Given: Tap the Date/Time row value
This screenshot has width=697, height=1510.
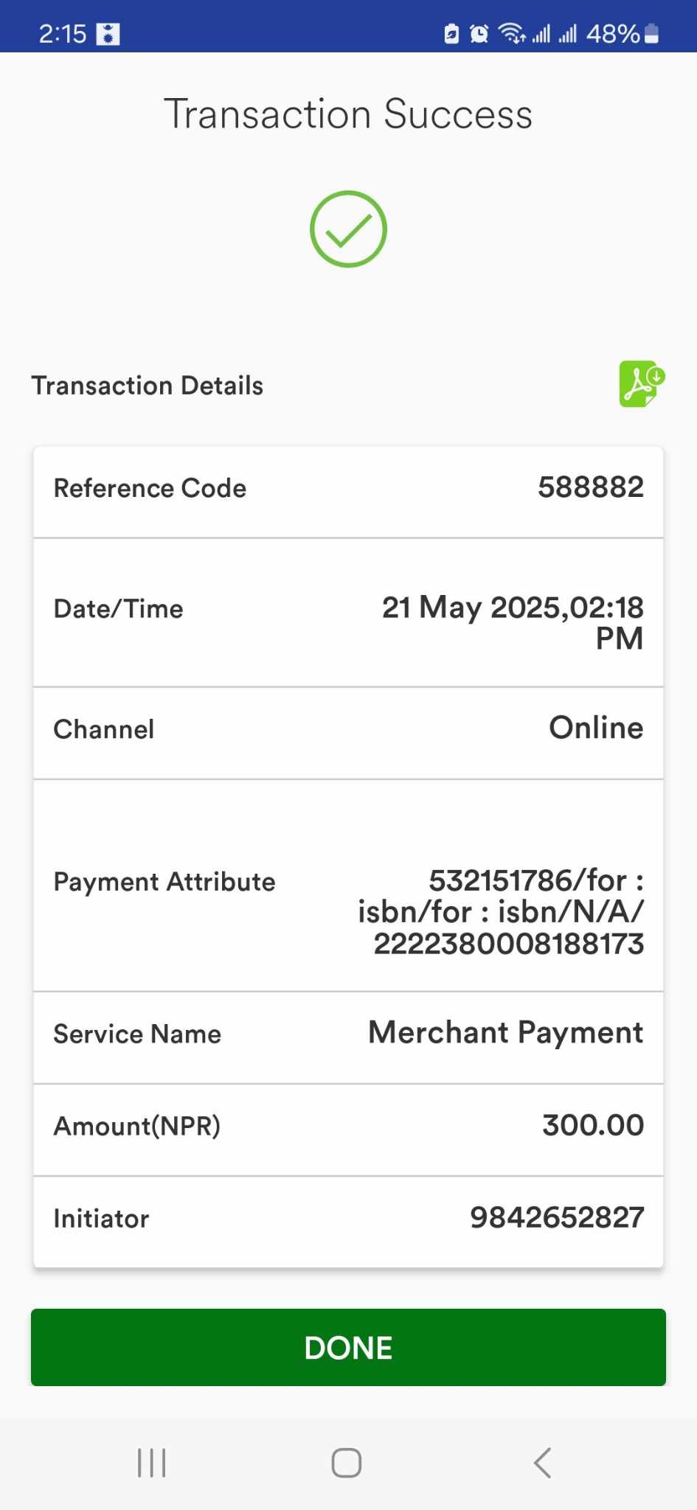Looking at the screenshot, I should tap(513, 622).
